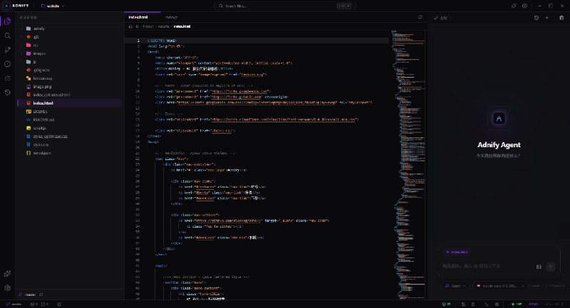570x308 pixels.
Task: Click the sparkle layout icon in title bar
Action: pos(514,6)
